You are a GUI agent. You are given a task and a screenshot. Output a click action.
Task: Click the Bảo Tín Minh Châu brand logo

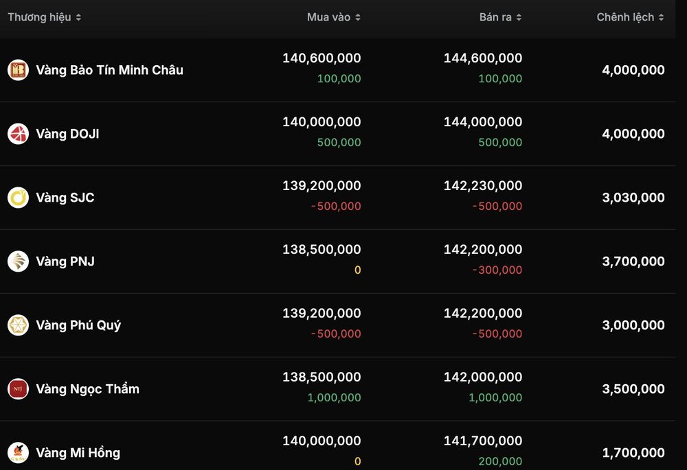pos(18,70)
